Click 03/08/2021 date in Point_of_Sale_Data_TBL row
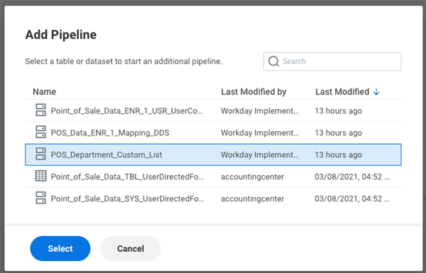The image size is (426, 273). tap(352, 177)
